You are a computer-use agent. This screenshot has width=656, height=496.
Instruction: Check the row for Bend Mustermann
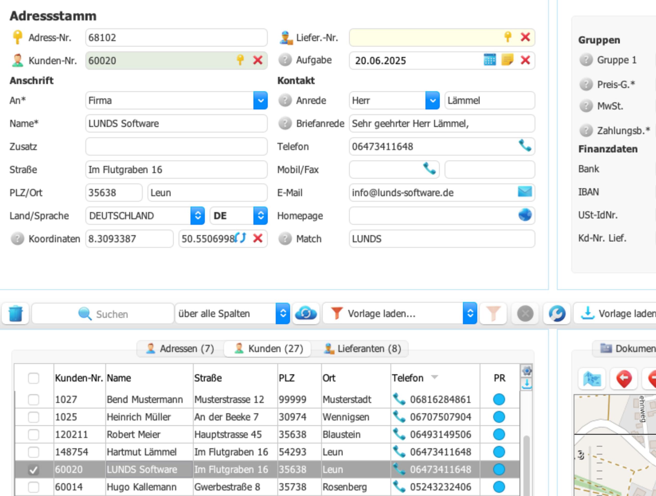34,400
